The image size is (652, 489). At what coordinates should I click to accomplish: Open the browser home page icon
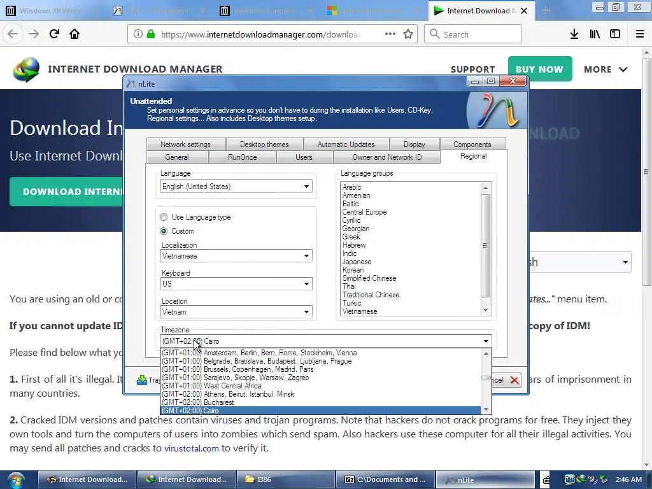[x=74, y=34]
